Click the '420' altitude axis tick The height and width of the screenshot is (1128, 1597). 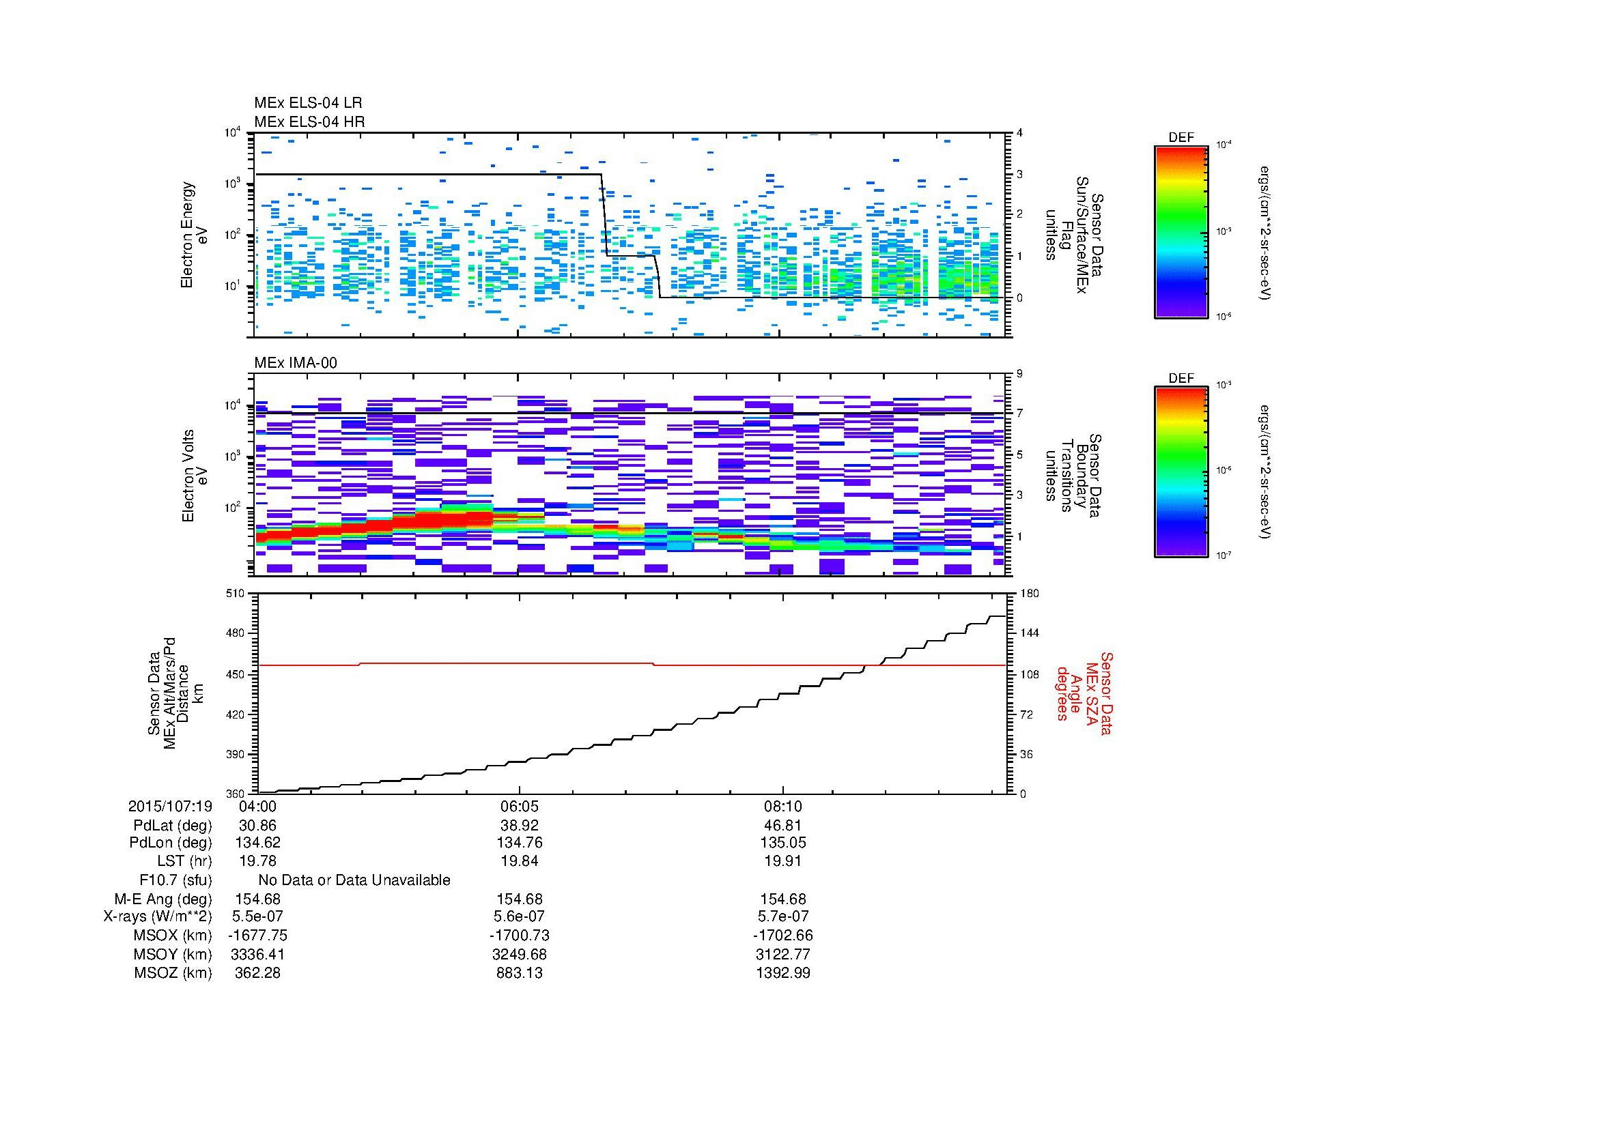(x=236, y=714)
